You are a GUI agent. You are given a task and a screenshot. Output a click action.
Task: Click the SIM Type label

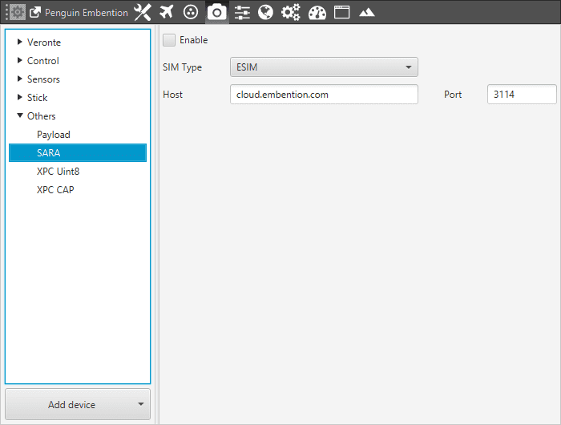[182, 67]
